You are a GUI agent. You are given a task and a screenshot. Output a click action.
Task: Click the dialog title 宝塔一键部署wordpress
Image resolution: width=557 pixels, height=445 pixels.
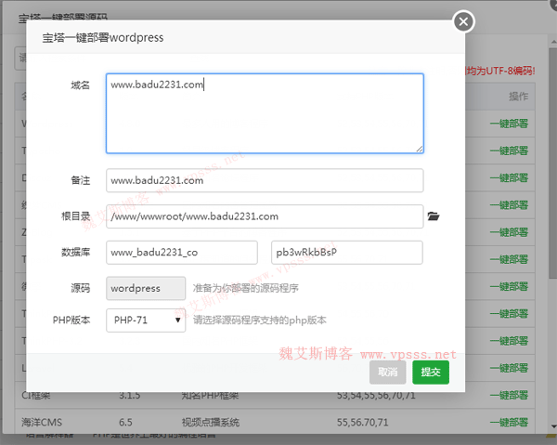[103, 38]
